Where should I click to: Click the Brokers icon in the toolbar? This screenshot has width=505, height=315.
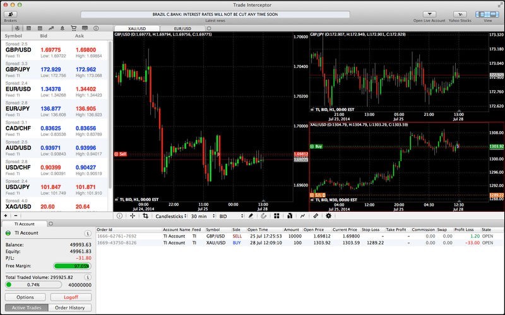tap(10, 14)
